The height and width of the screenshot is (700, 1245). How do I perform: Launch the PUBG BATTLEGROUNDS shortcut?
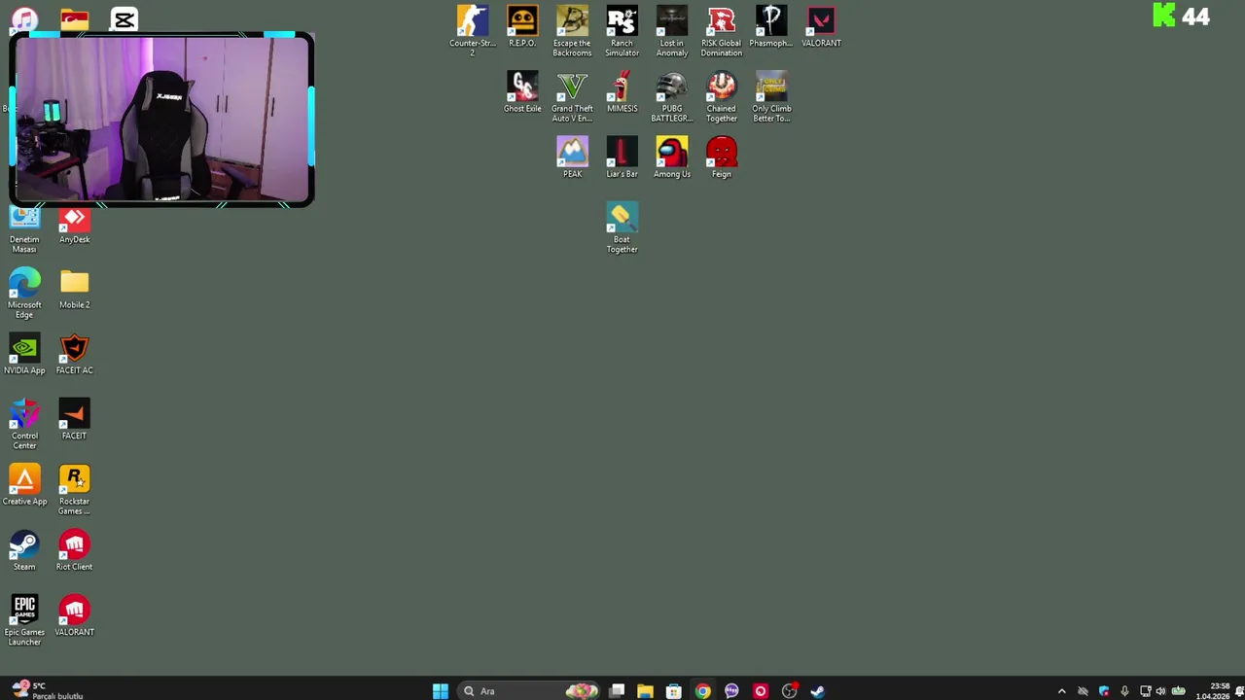pos(672,96)
